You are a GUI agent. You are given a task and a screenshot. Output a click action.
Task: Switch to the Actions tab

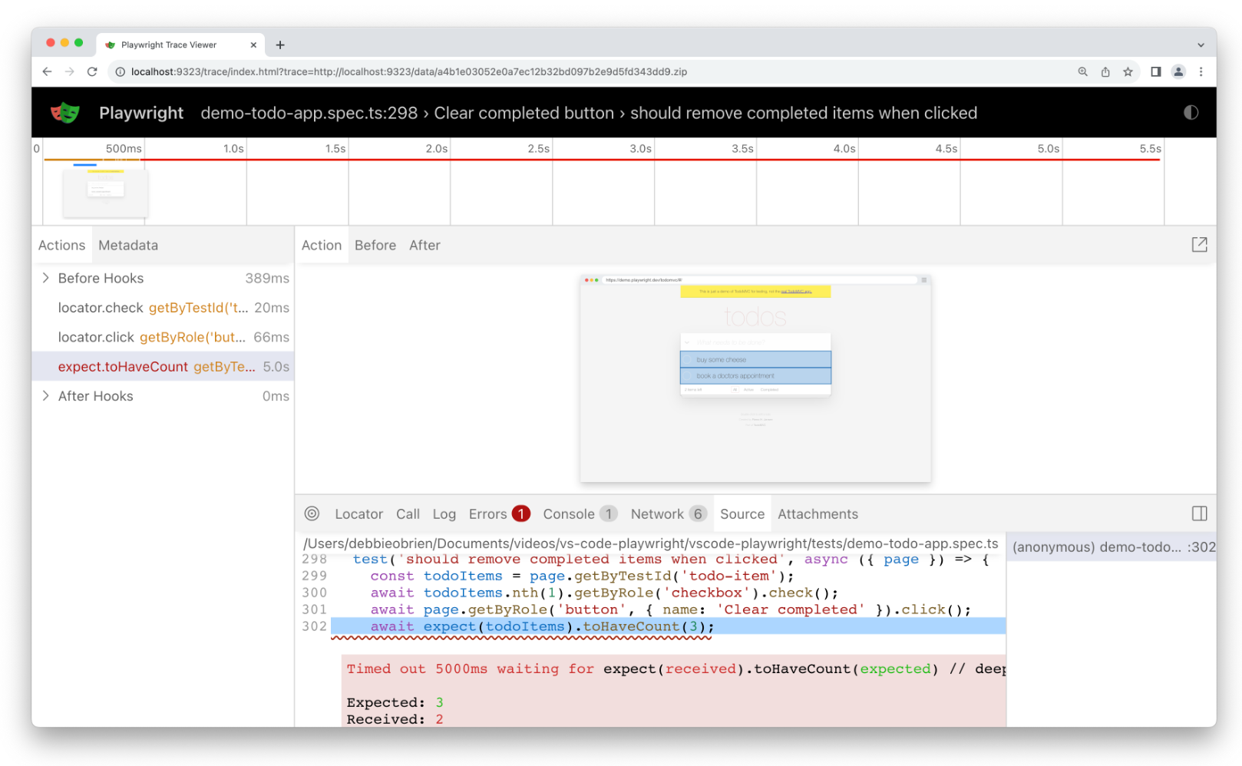[61, 245]
